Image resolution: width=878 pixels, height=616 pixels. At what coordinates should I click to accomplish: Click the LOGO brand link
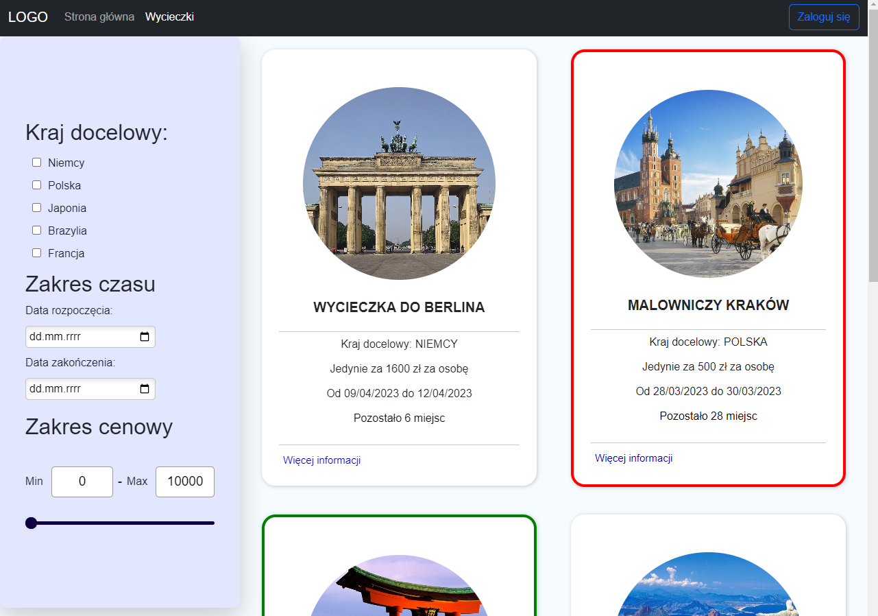click(28, 17)
